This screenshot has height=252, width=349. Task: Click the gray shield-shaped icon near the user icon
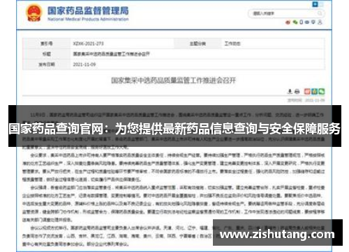[x=313, y=22]
